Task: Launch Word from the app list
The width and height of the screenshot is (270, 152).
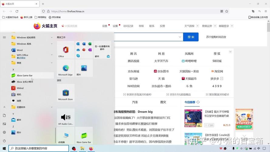Action: (x=32, y=50)
